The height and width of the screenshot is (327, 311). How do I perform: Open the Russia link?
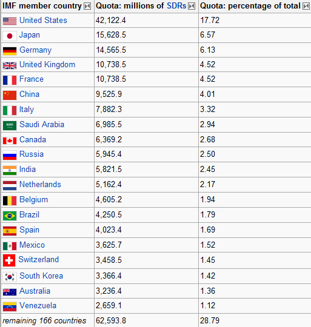pos(32,154)
